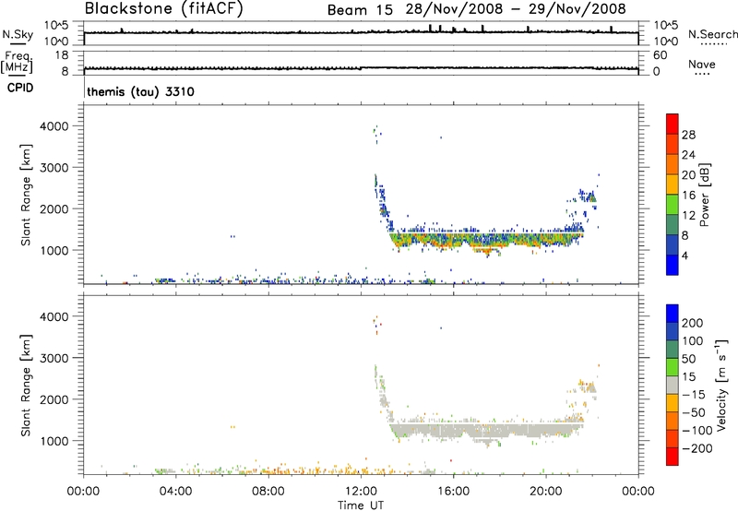This screenshot has height=511, width=738.
Task: Click the "3000" tick on the Power panel axis
Action: (x=54, y=168)
